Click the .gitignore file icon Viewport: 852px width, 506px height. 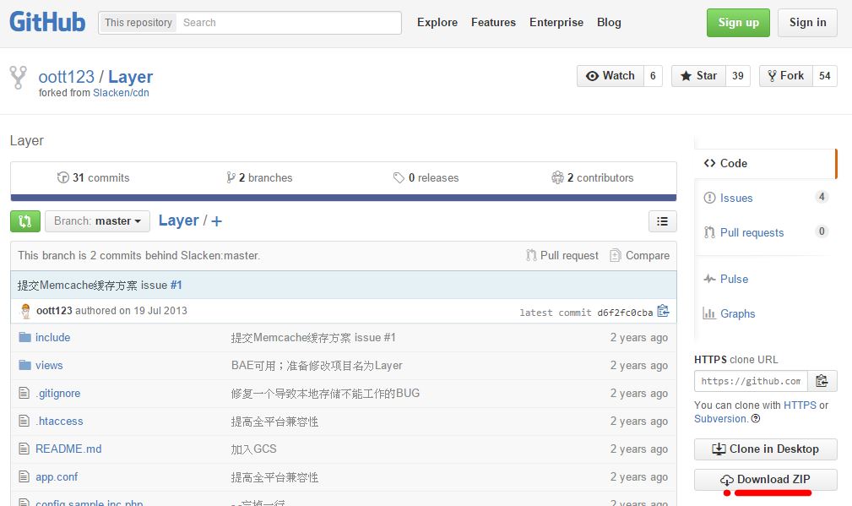coord(24,393)
